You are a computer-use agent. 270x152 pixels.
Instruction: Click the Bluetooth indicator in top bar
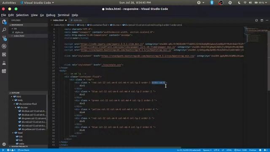(212, 3)
